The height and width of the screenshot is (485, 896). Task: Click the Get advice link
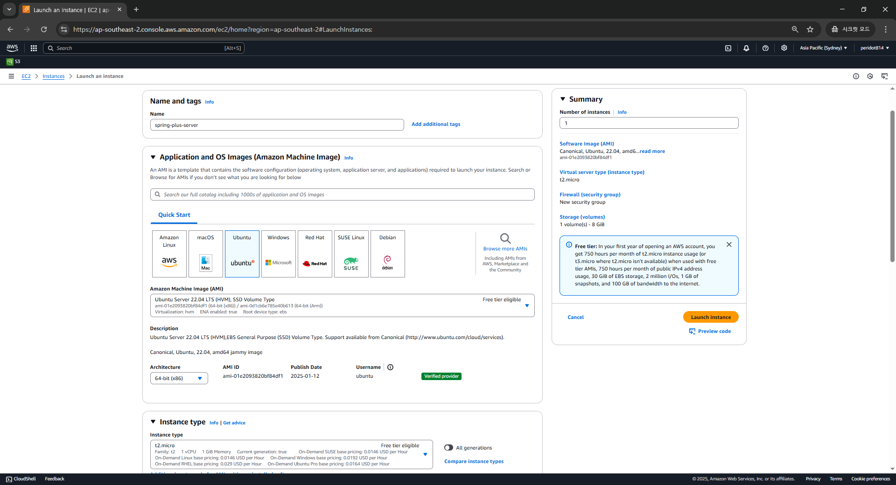click(x=234, y=423)
